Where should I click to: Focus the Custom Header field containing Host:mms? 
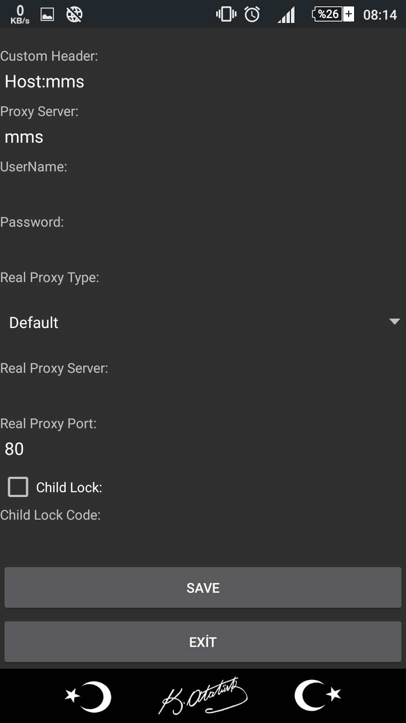[203, 82]
